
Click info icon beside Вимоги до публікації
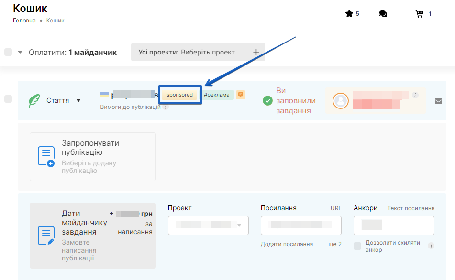(166, 107)
